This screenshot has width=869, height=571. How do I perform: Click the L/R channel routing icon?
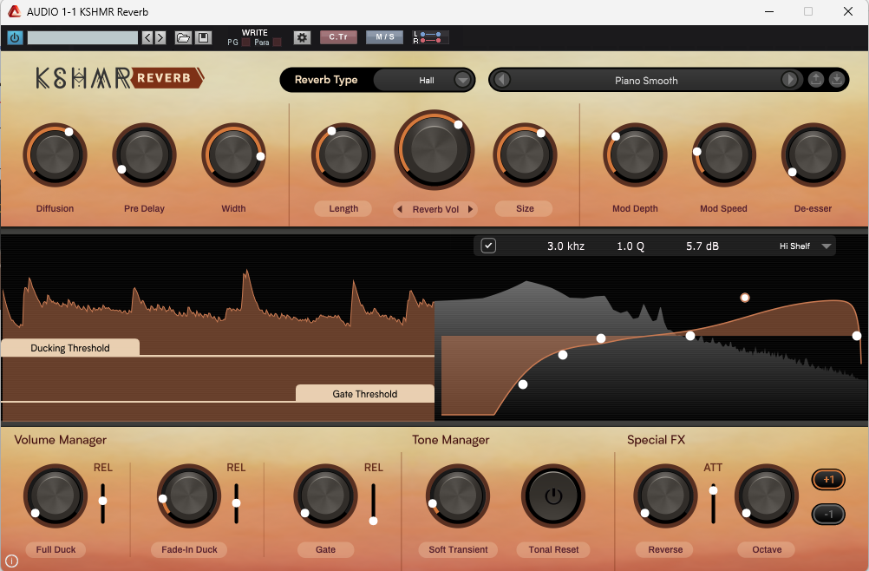click(x=430, y=37)
